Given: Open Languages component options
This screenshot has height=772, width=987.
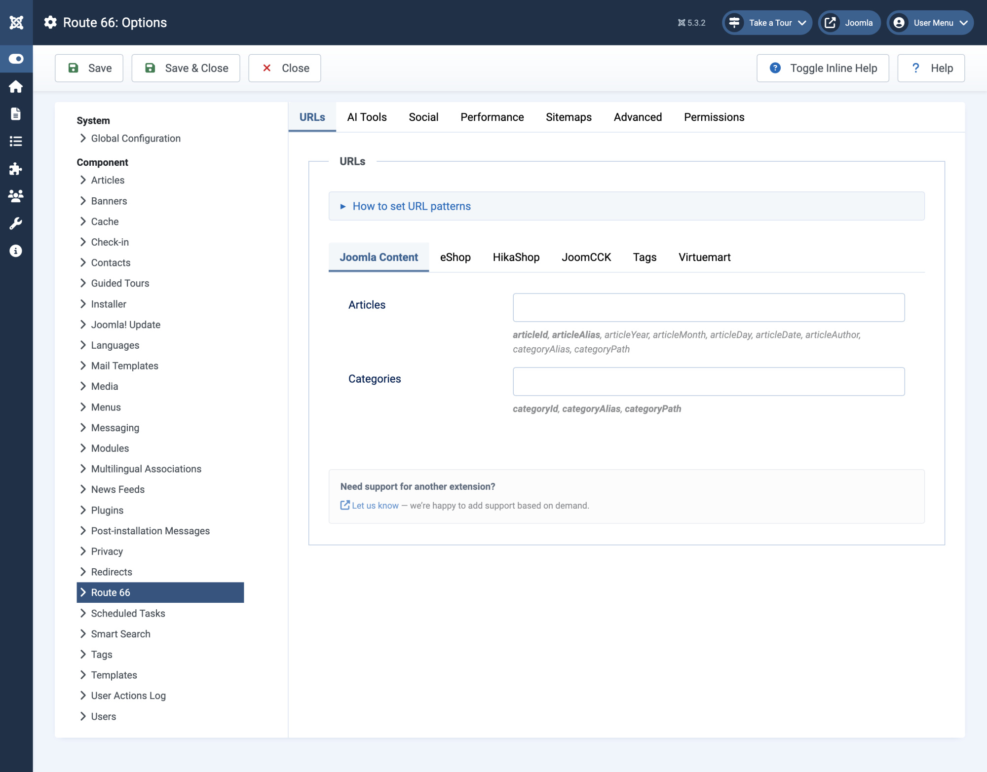Looking at the screenshot, I should pos(115,345).
